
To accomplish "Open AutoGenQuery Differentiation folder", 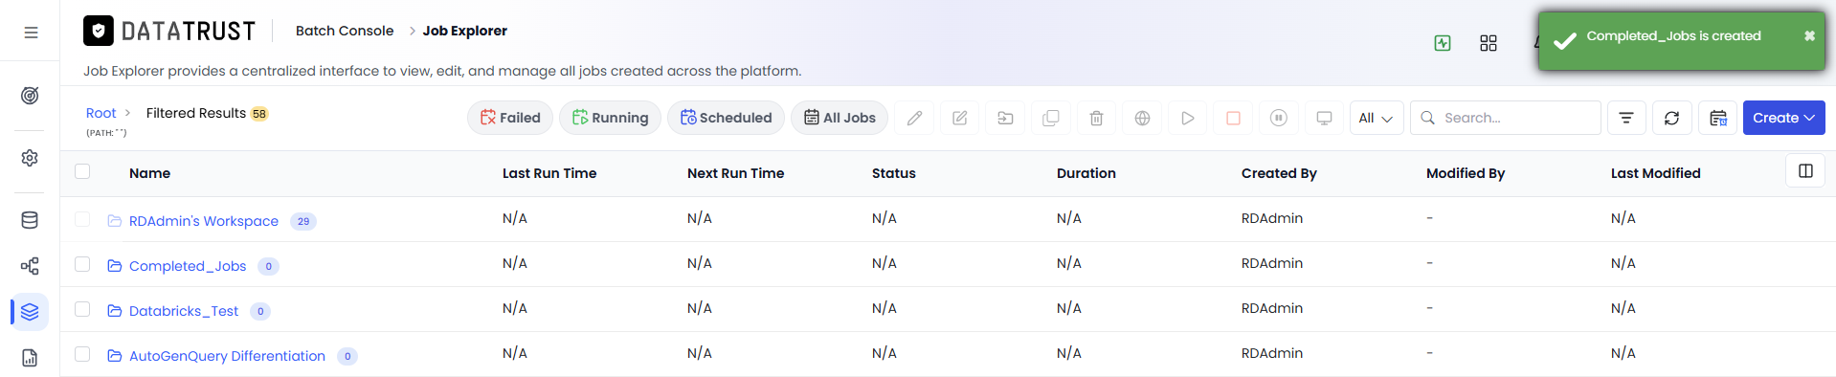I will (x=227, y=356).
